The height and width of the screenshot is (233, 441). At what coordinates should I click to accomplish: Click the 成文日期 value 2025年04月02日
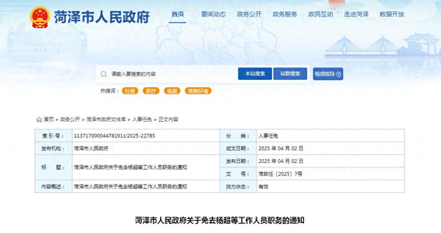281,148
